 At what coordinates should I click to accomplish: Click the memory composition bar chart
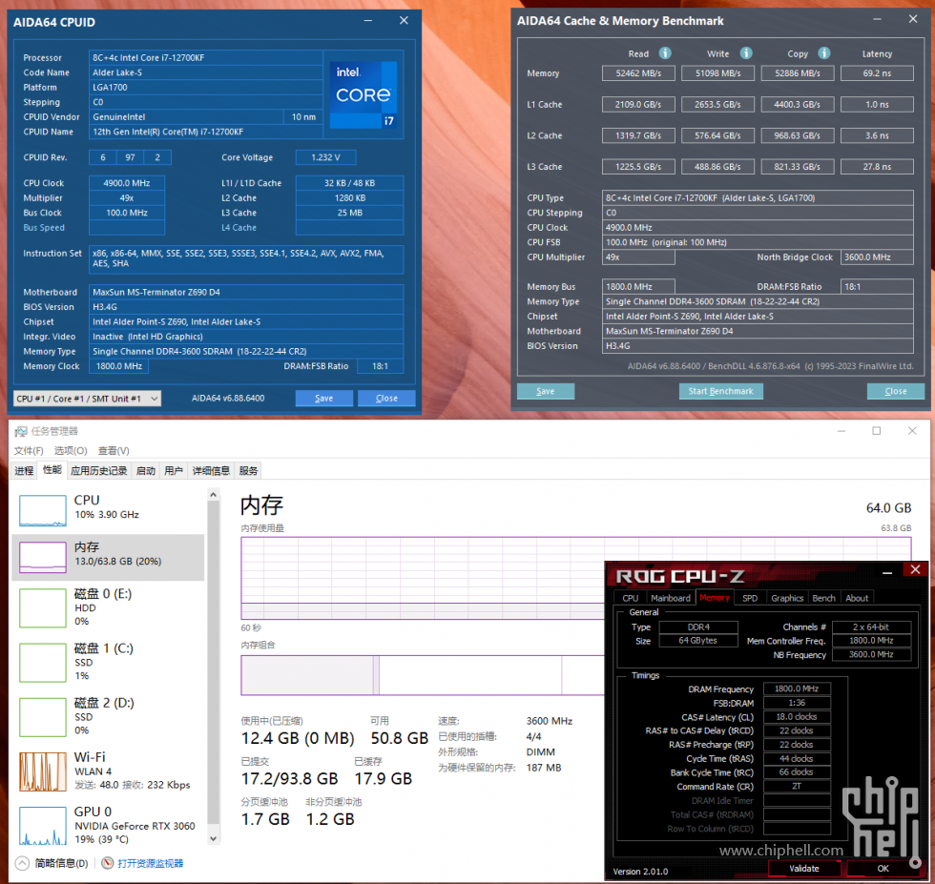point(423,675)
